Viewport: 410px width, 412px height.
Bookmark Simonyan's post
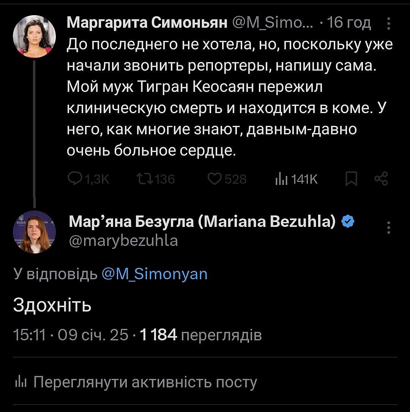point(351,179)
